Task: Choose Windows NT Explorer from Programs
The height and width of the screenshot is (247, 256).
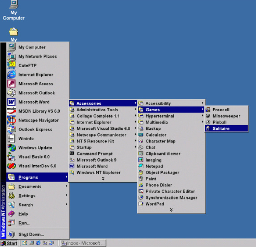Action: click(x=103, y=172)
